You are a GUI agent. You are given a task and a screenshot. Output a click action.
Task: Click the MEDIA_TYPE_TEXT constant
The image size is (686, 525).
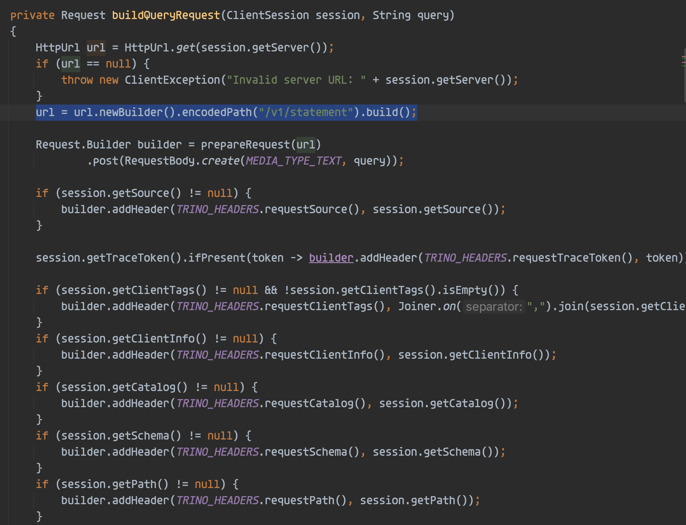click(x=293, y=161)
